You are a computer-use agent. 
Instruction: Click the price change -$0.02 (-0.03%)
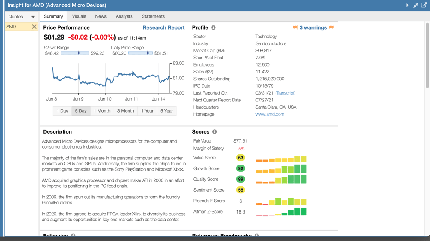(92, 37)
